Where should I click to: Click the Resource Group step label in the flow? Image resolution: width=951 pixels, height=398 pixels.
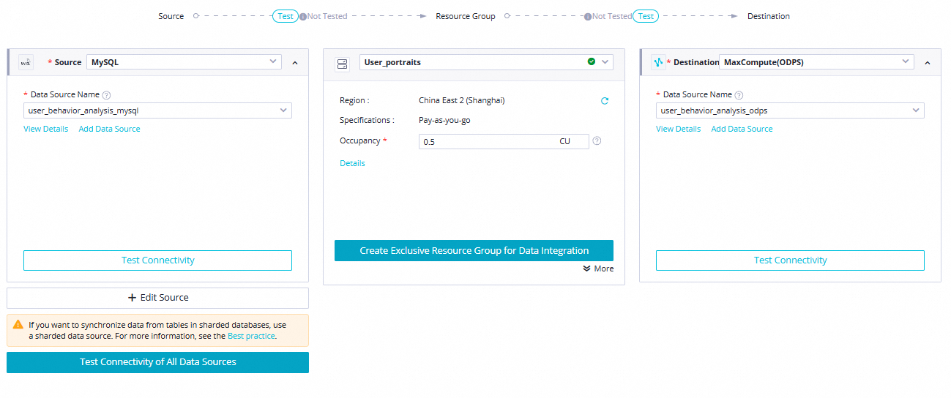click(x=465, y=16)
